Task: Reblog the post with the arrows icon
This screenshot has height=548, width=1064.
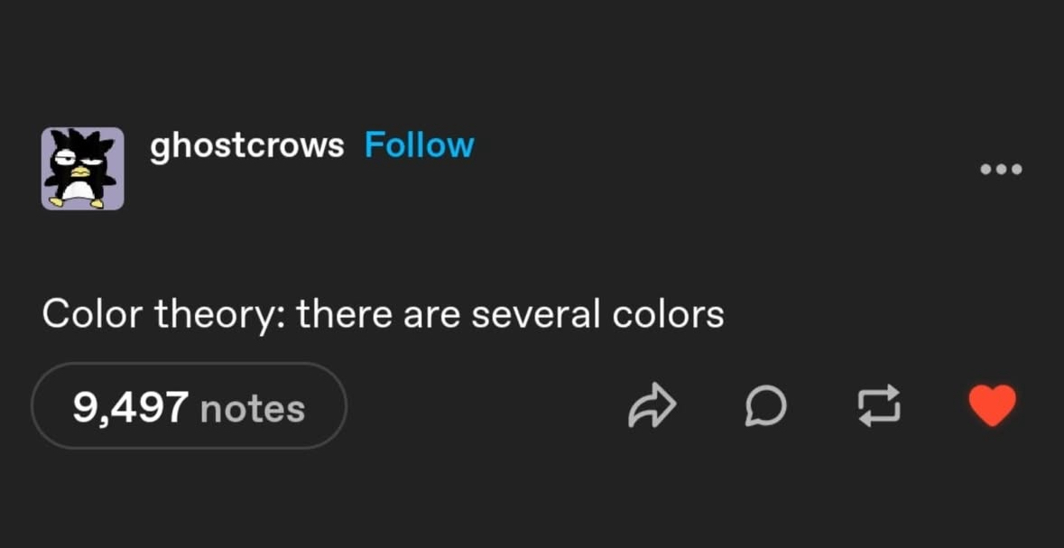Action: [x=879, y=406]
